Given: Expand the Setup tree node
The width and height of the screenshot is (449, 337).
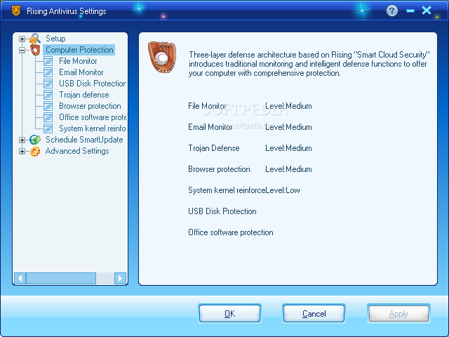Looking at the screenshot, I should (22, 39).
